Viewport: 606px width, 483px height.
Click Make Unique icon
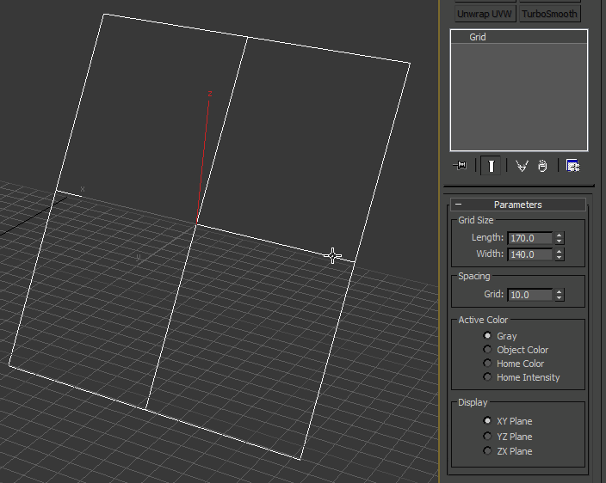pos(522,166)
